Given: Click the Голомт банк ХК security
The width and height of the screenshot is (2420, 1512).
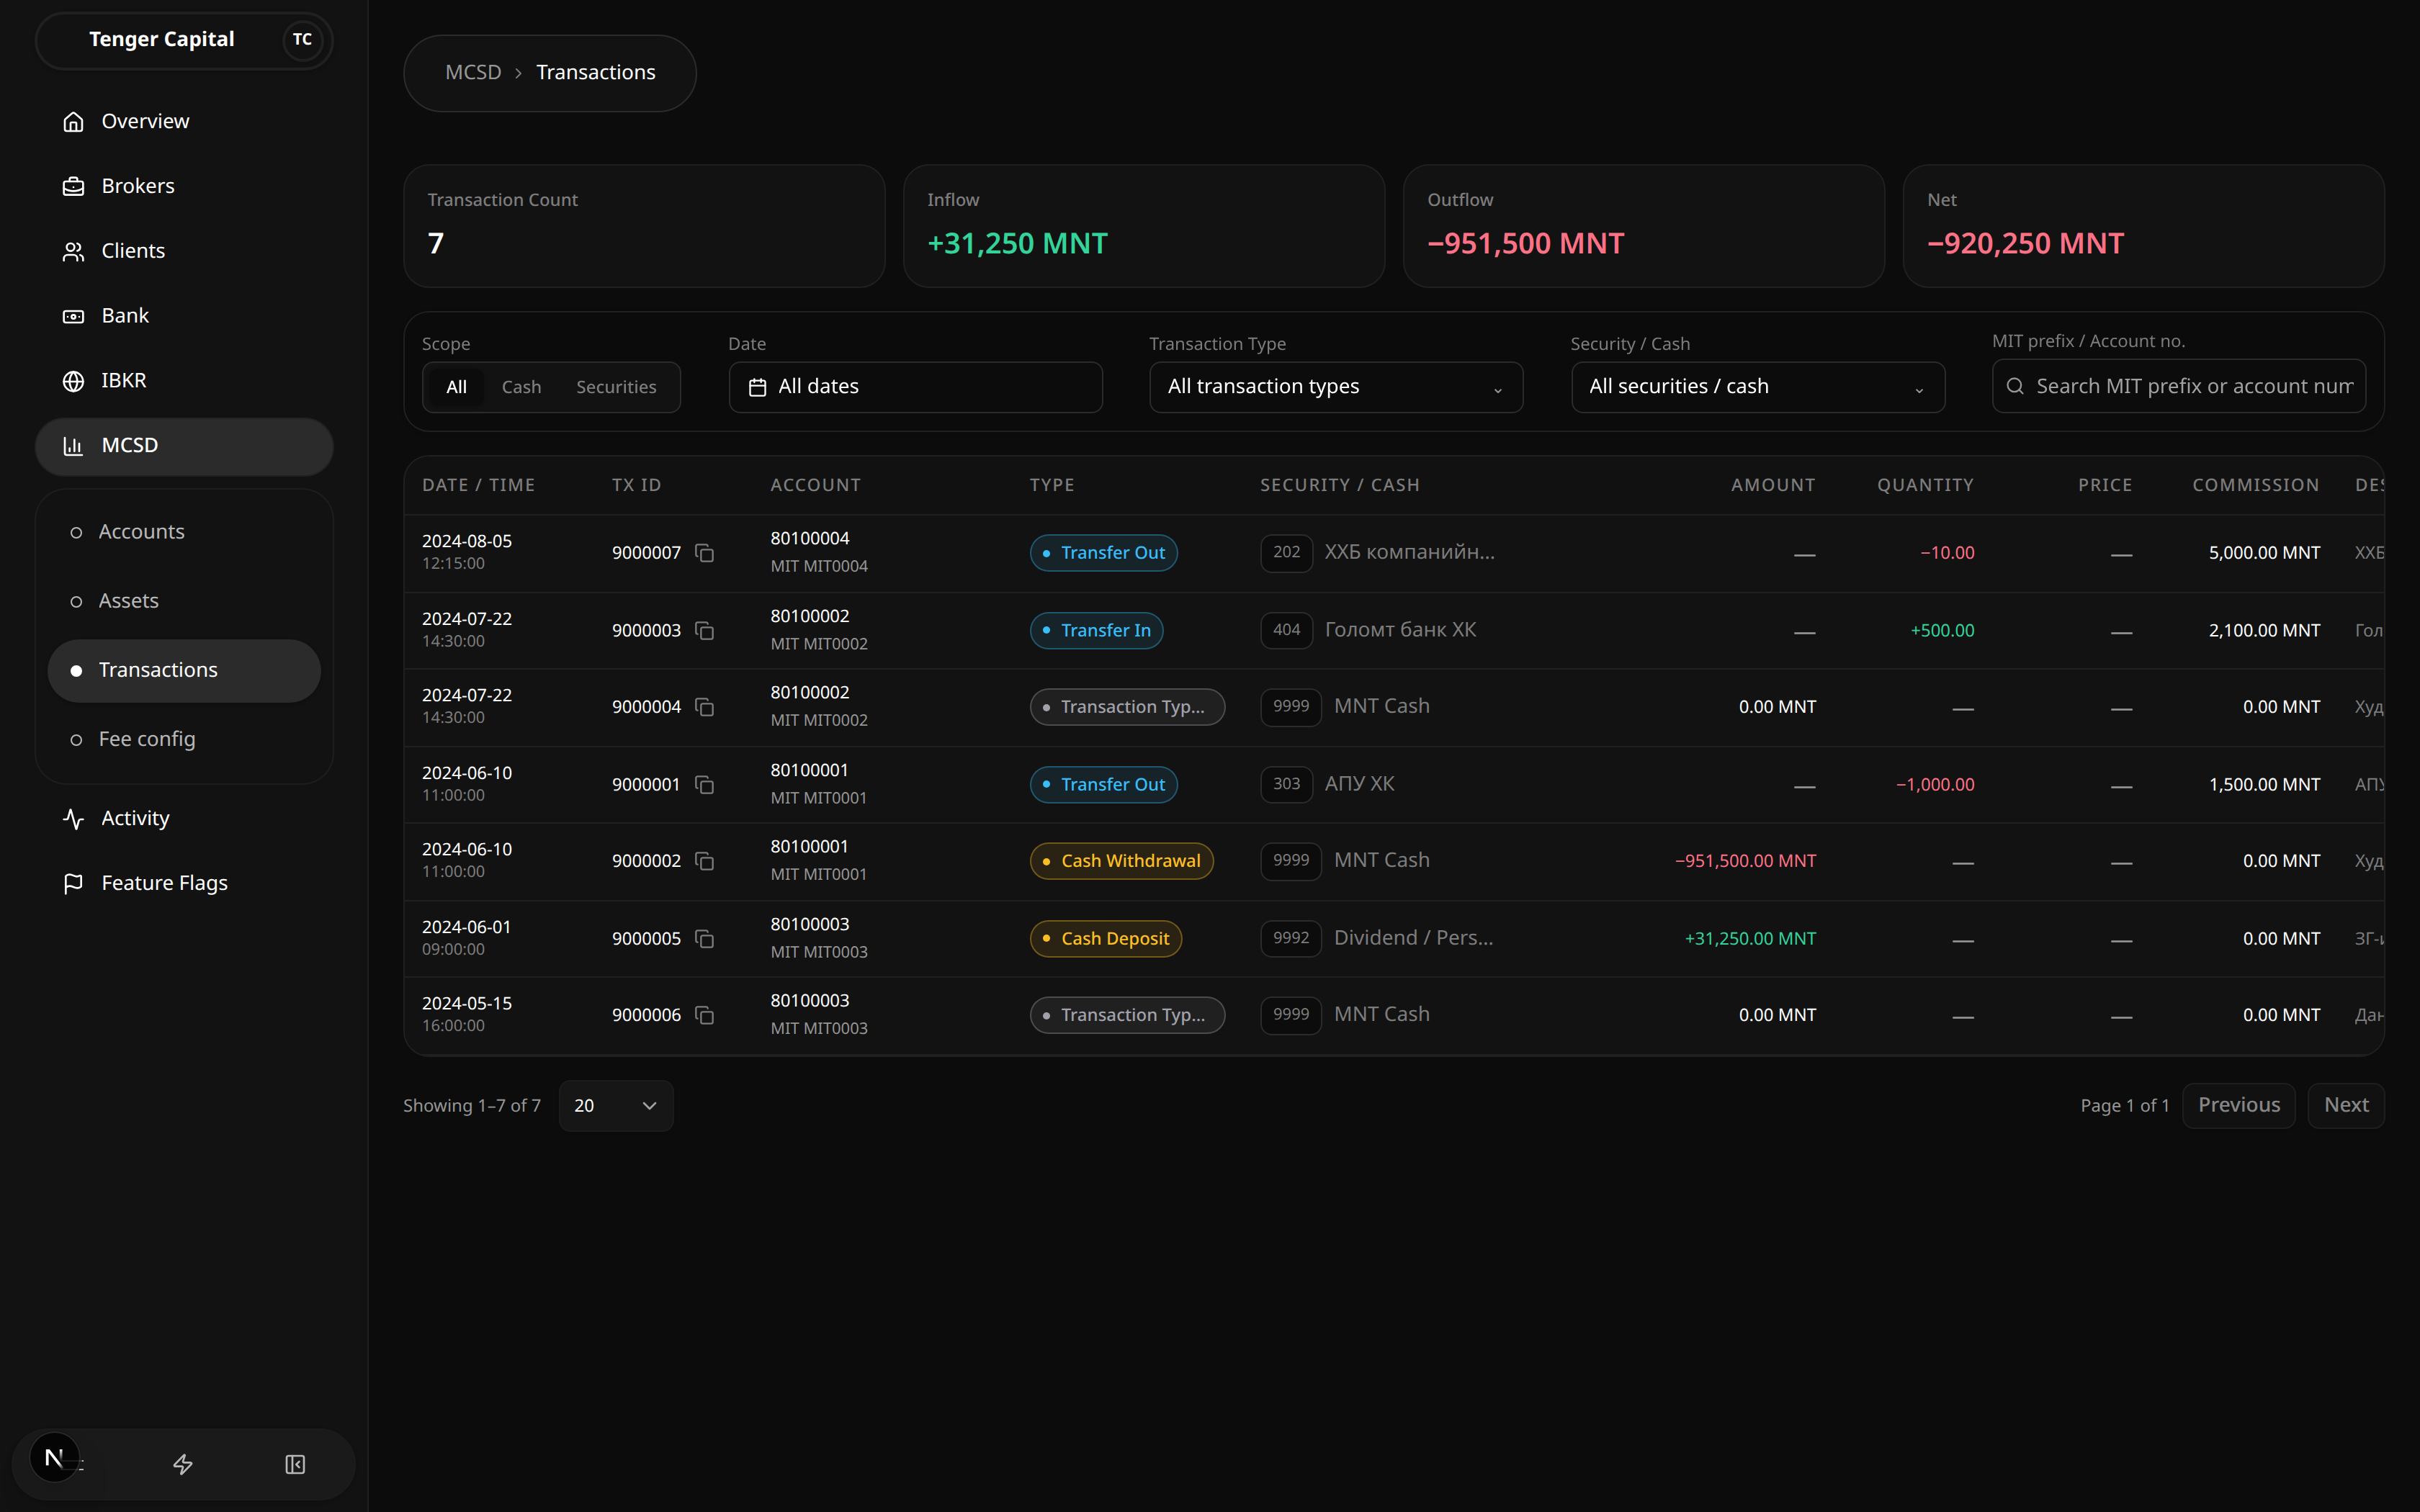Looking at the screenshot, I should click(1400, 630).
